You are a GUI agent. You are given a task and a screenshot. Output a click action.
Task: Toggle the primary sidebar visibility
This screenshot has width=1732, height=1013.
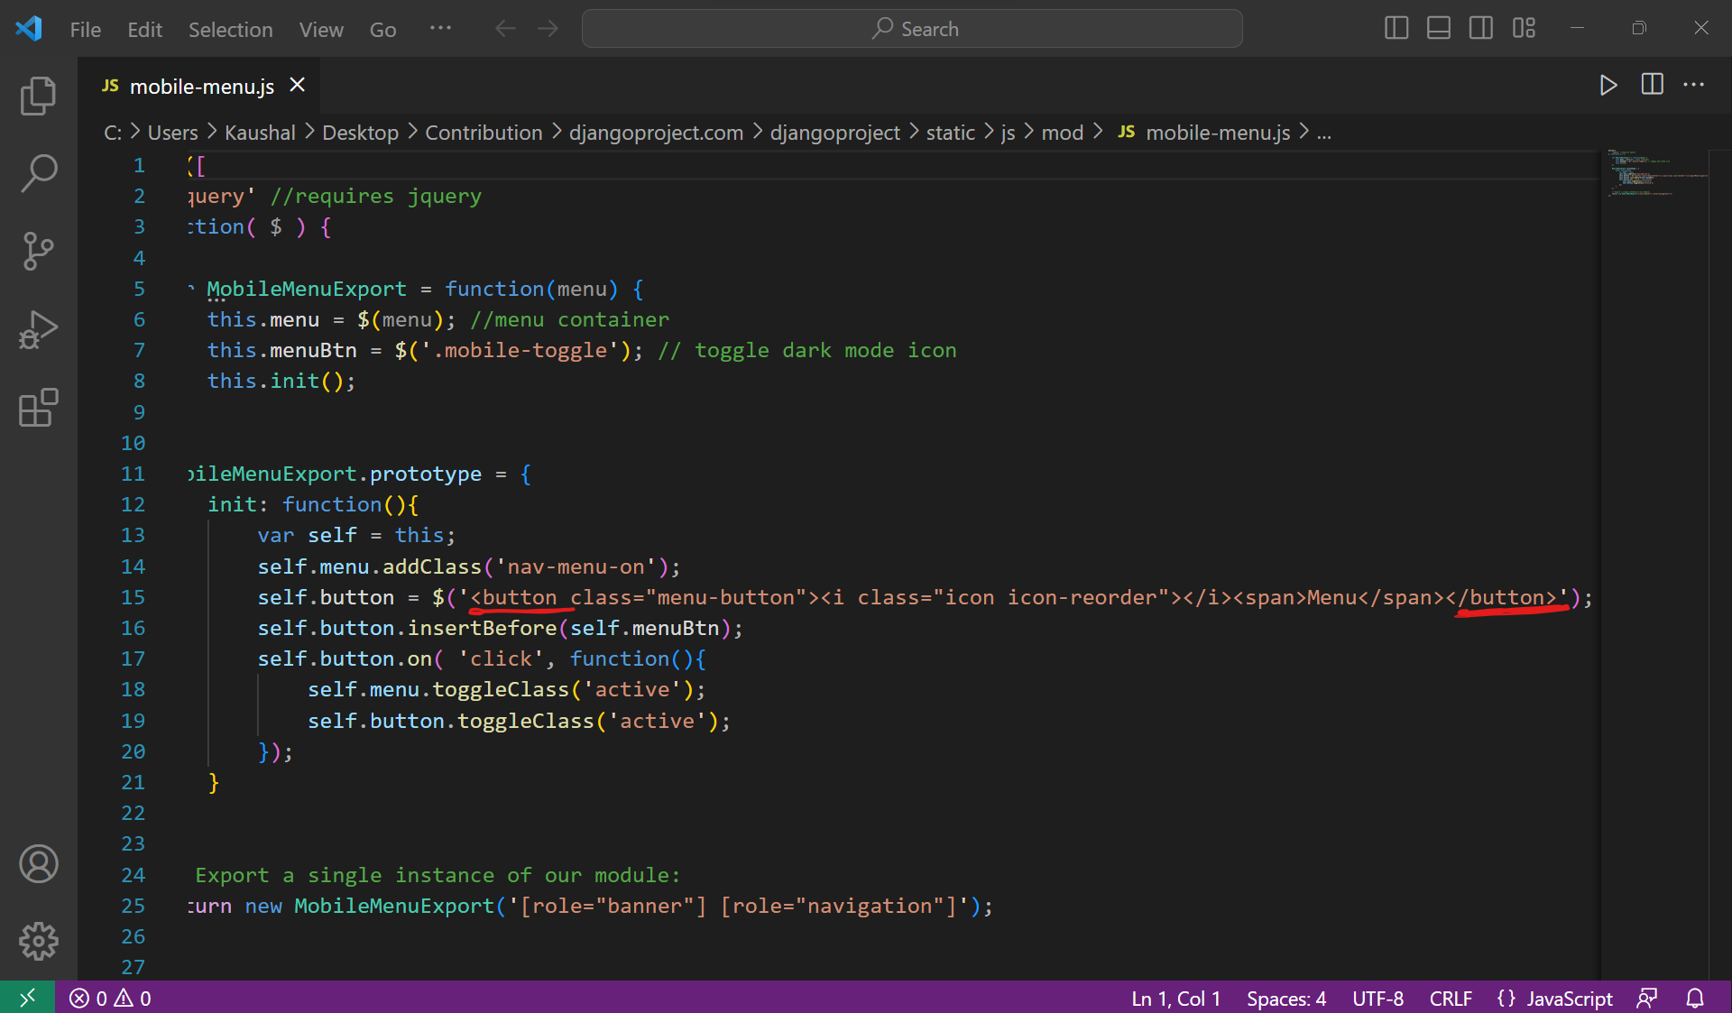[x=1395, y=28]
